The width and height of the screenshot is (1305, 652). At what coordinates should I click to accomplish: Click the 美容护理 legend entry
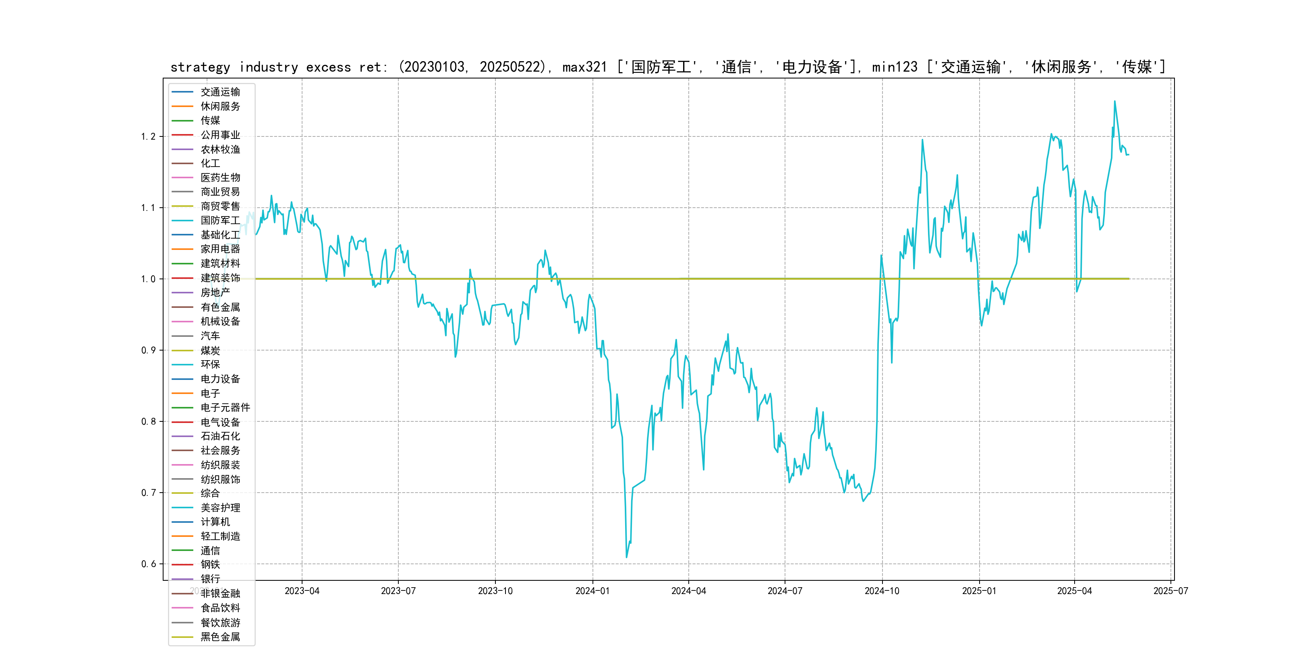[x=220, y=508]
